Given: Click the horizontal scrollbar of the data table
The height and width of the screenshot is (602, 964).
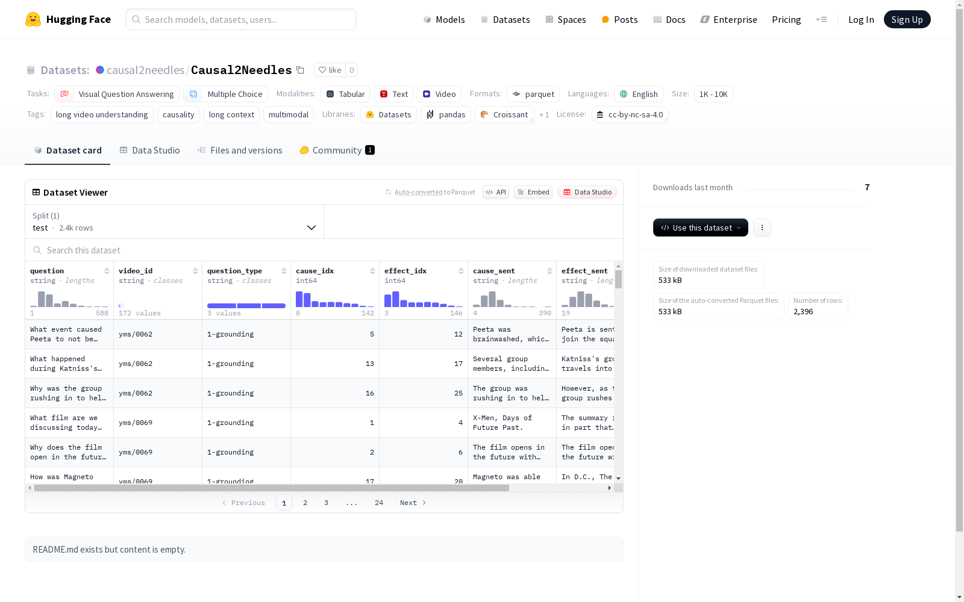Looking at the screenshot, I should [x=272, y=488].
